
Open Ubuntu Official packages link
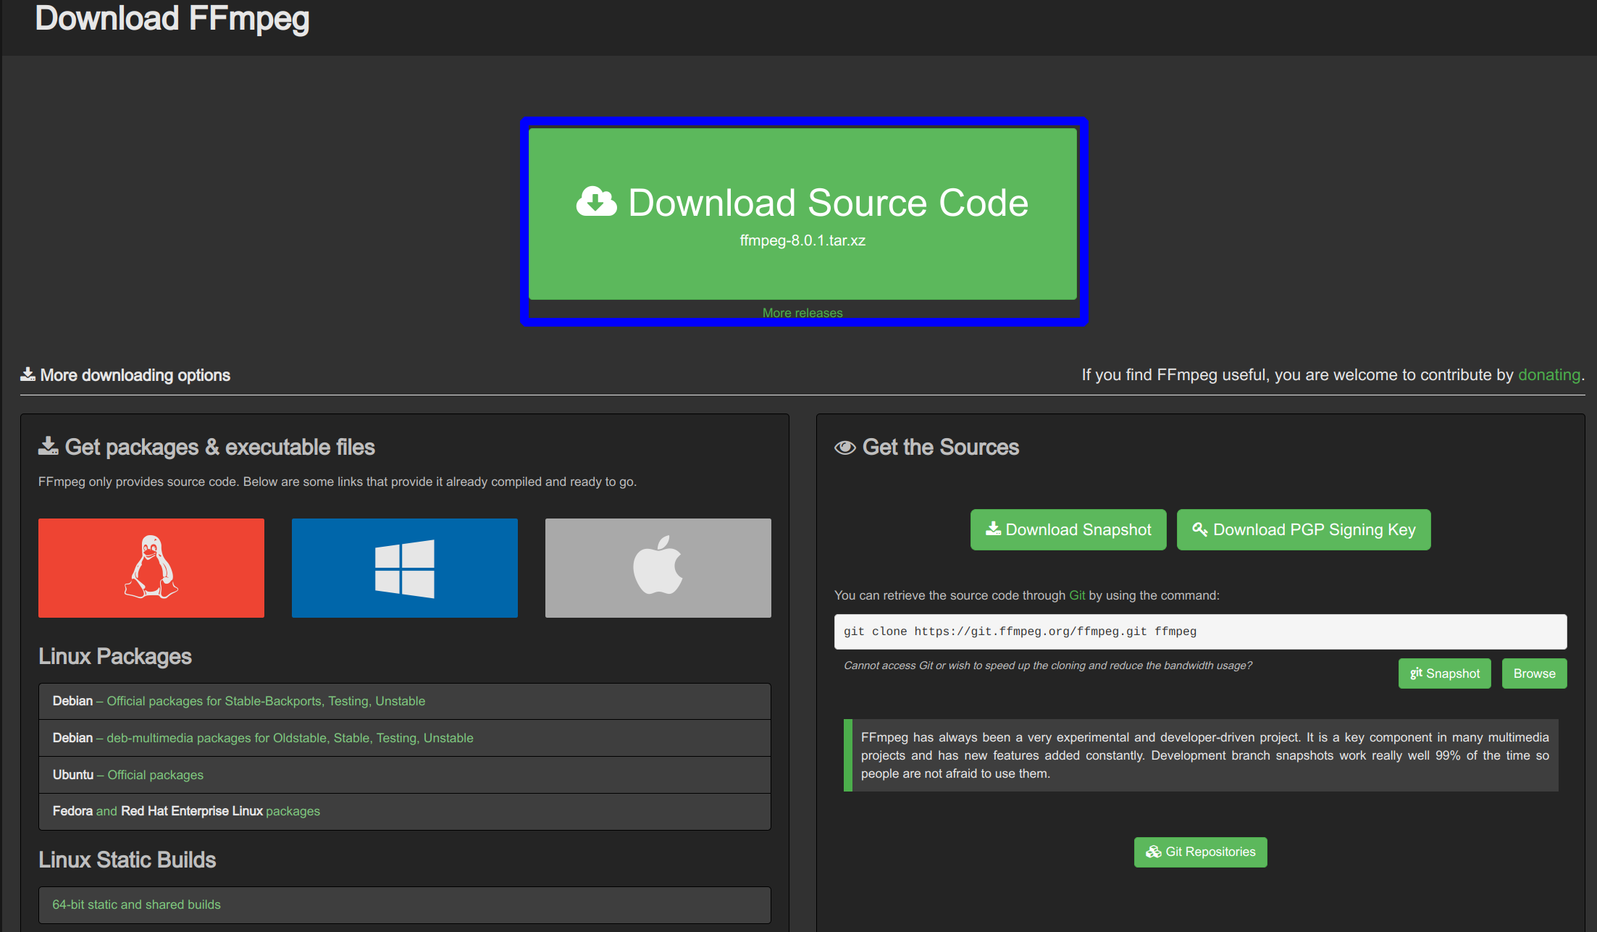[x=155, y=775]
